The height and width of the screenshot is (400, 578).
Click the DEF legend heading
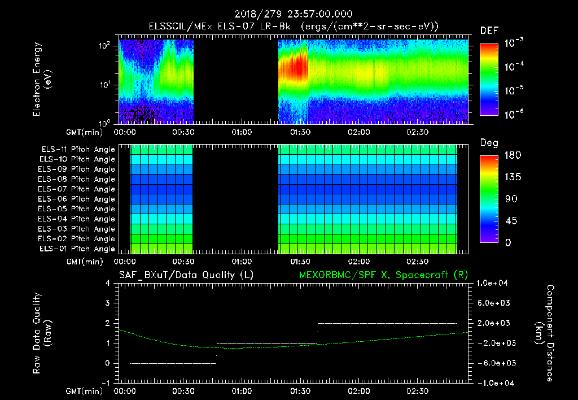point(489,31)
